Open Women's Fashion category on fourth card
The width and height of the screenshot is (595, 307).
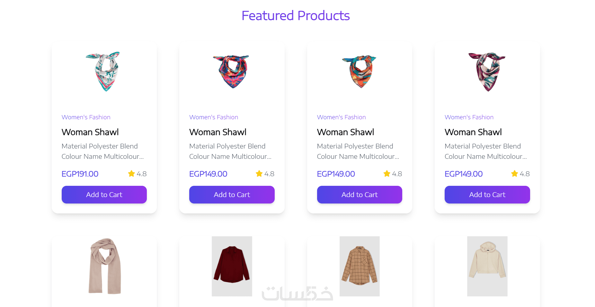coord(469,117)
